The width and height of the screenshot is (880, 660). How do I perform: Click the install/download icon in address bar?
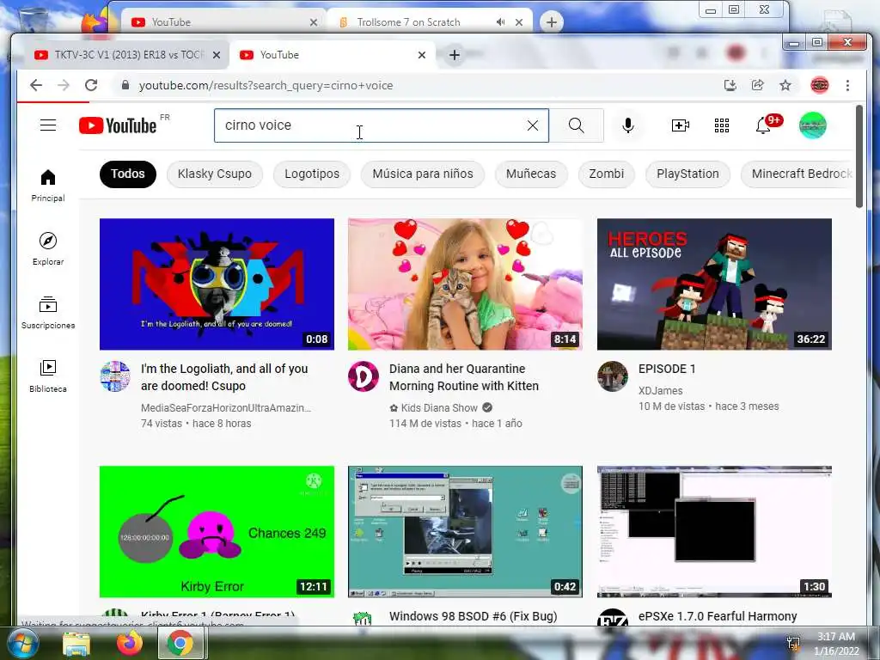tap(730, 85)
